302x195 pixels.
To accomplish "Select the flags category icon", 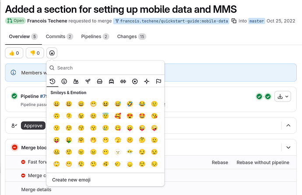I will 158,82.
